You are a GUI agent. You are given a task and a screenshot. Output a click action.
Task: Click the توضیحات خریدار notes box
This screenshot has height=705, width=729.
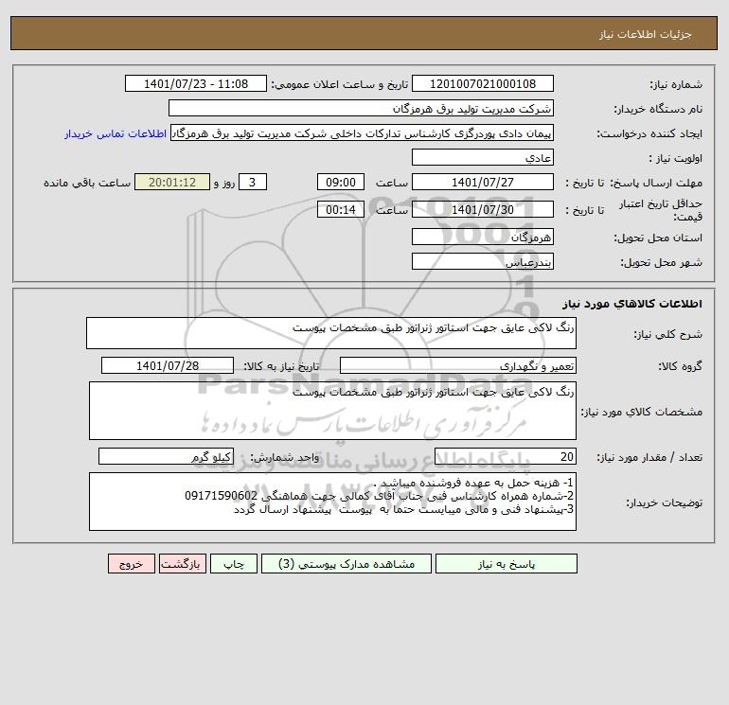click(332, 502)
